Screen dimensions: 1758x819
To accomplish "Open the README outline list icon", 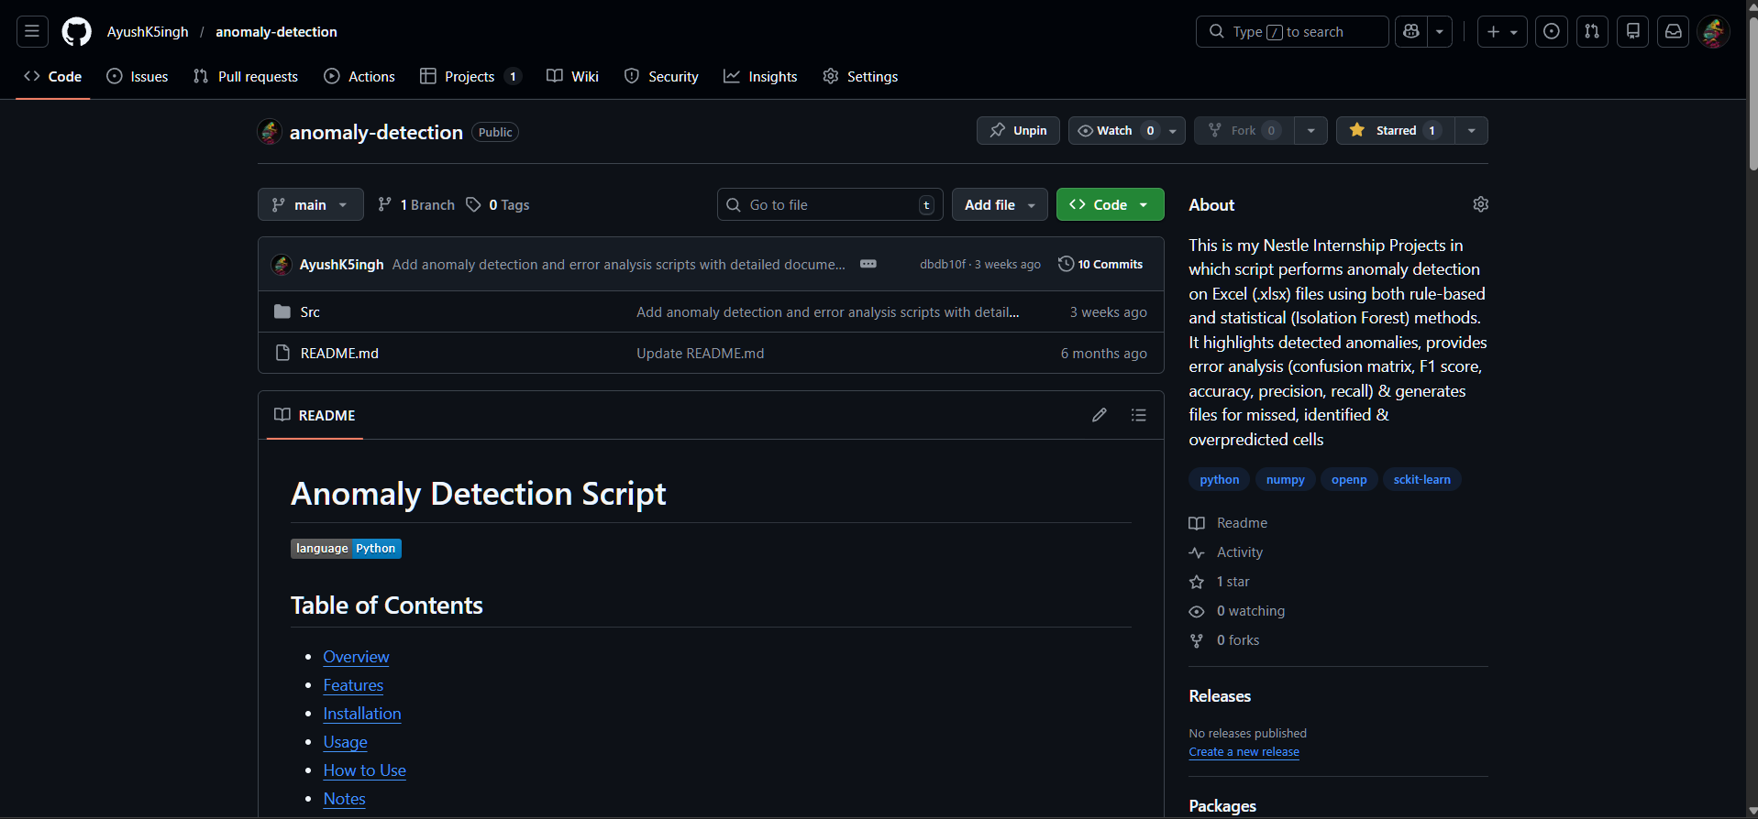I will click(x=1138, y=415).
